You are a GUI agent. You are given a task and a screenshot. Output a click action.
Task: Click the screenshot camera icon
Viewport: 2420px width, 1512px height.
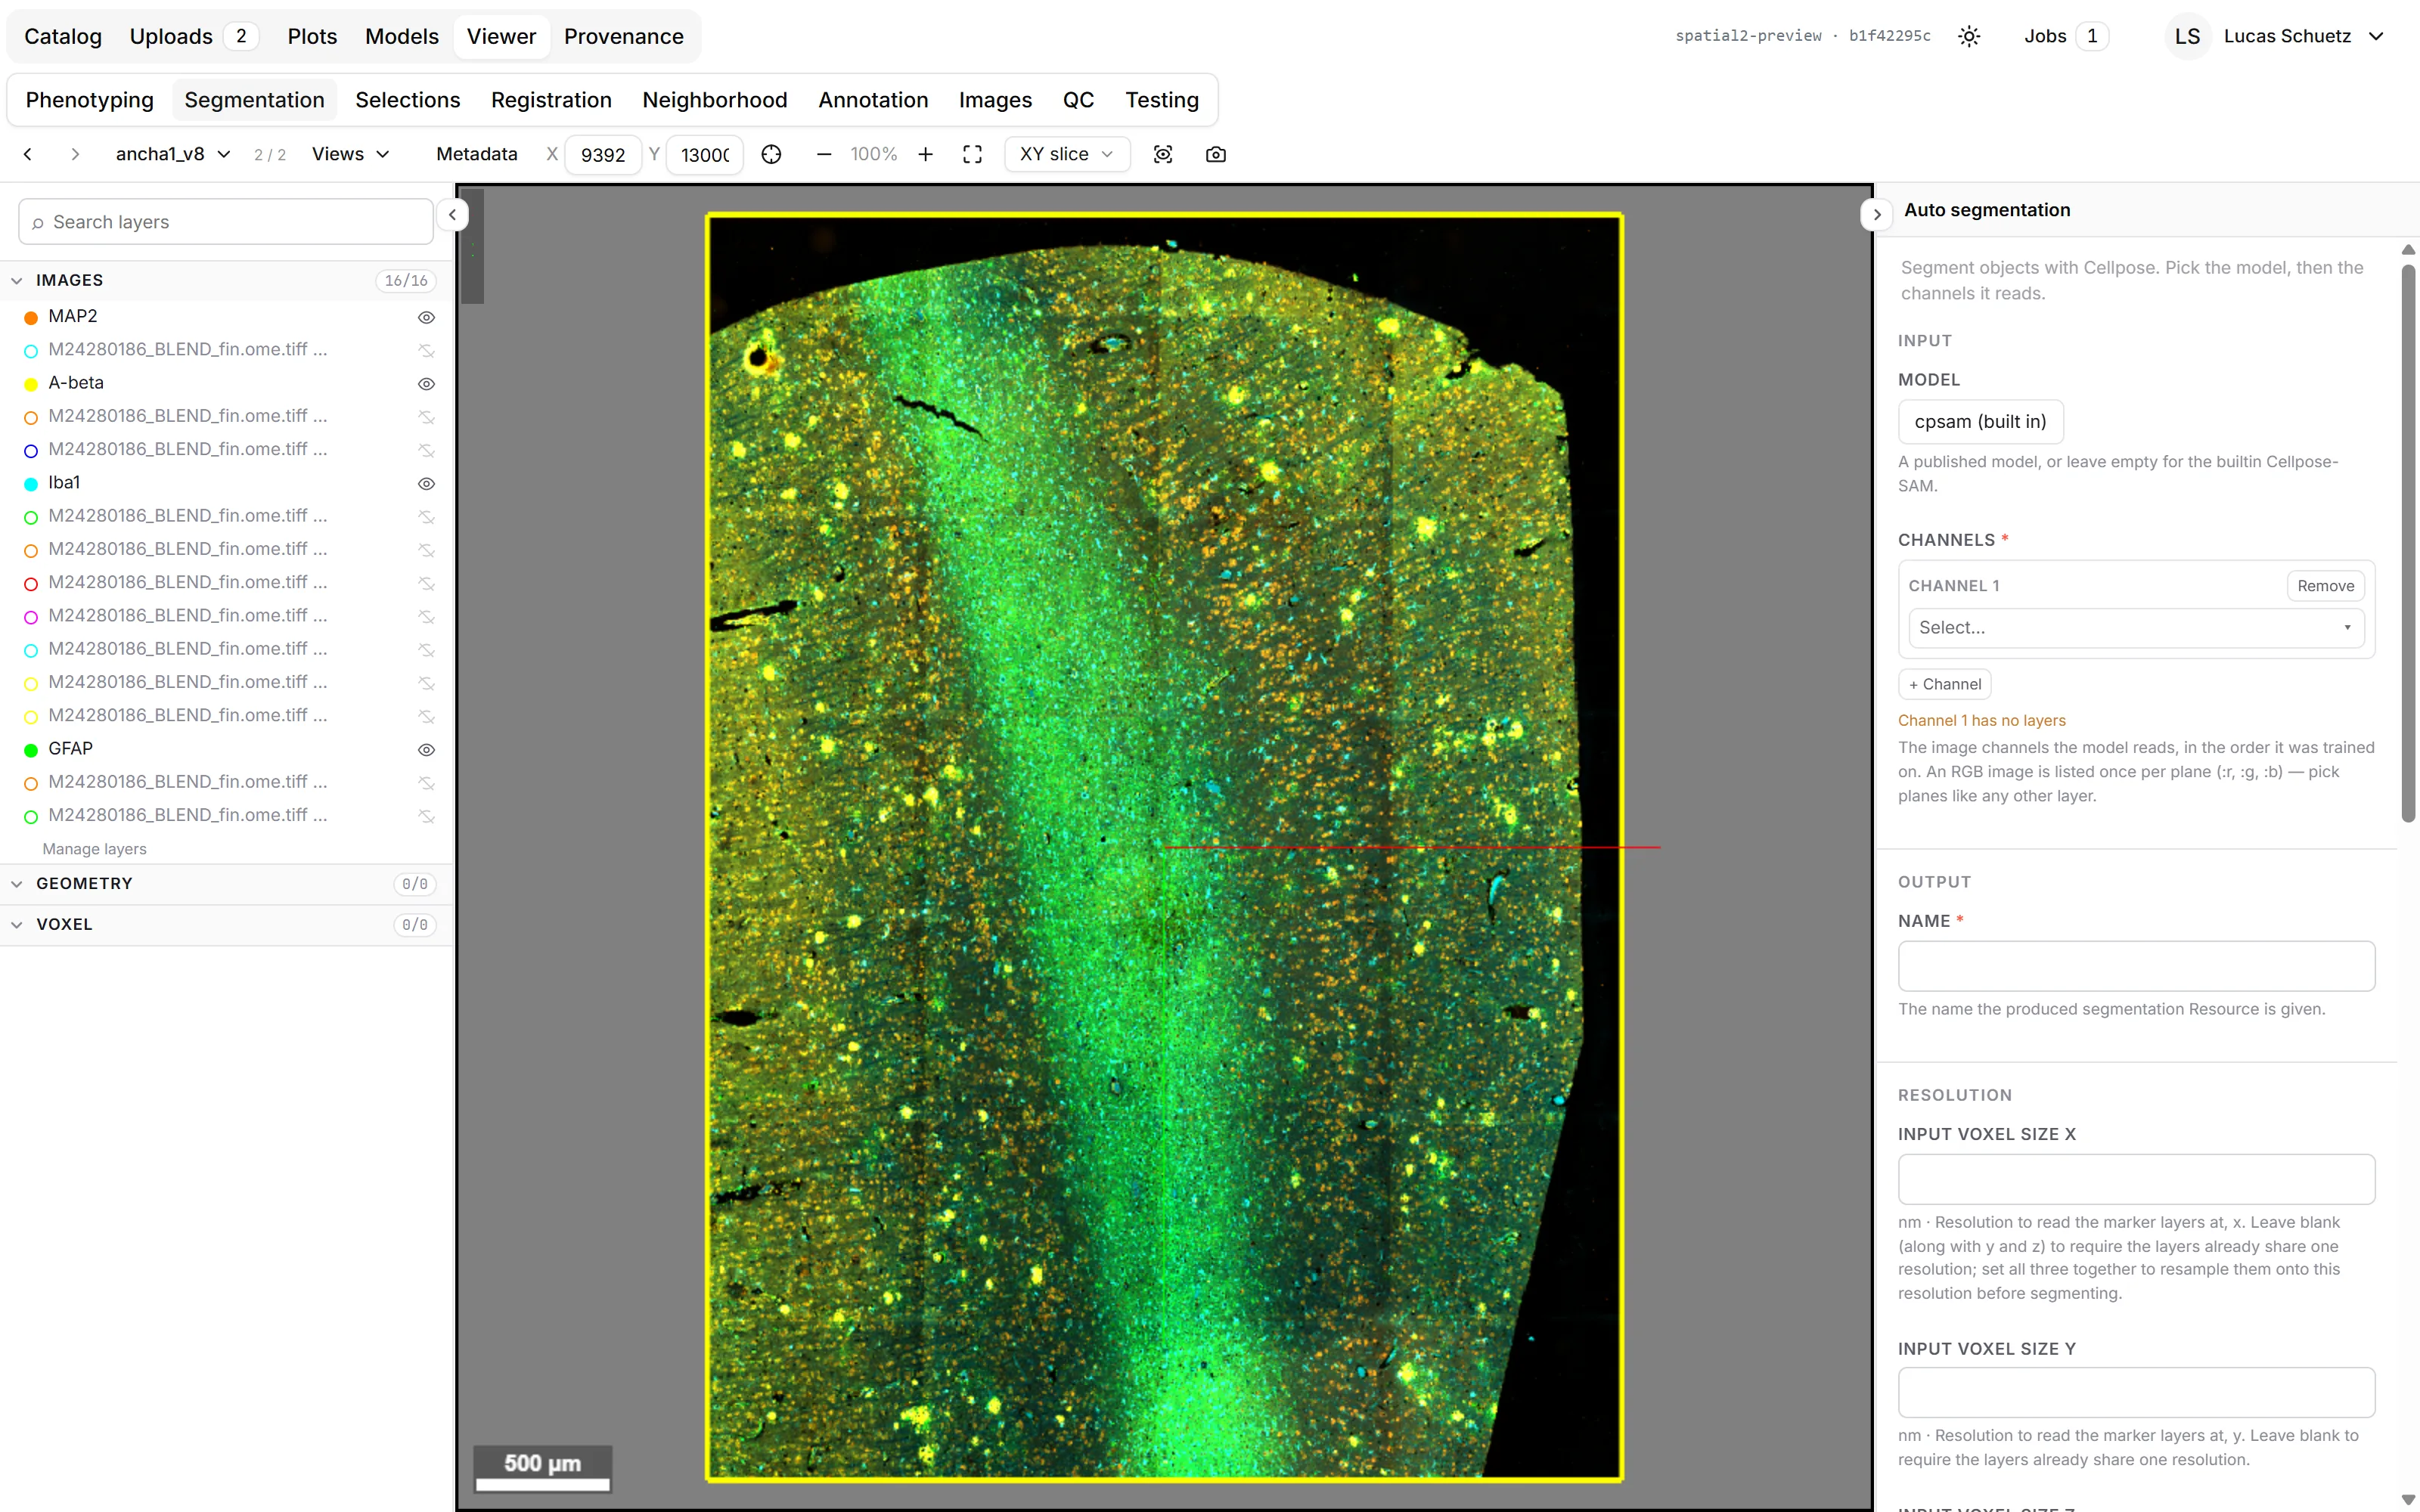(x=1216, y=154)
